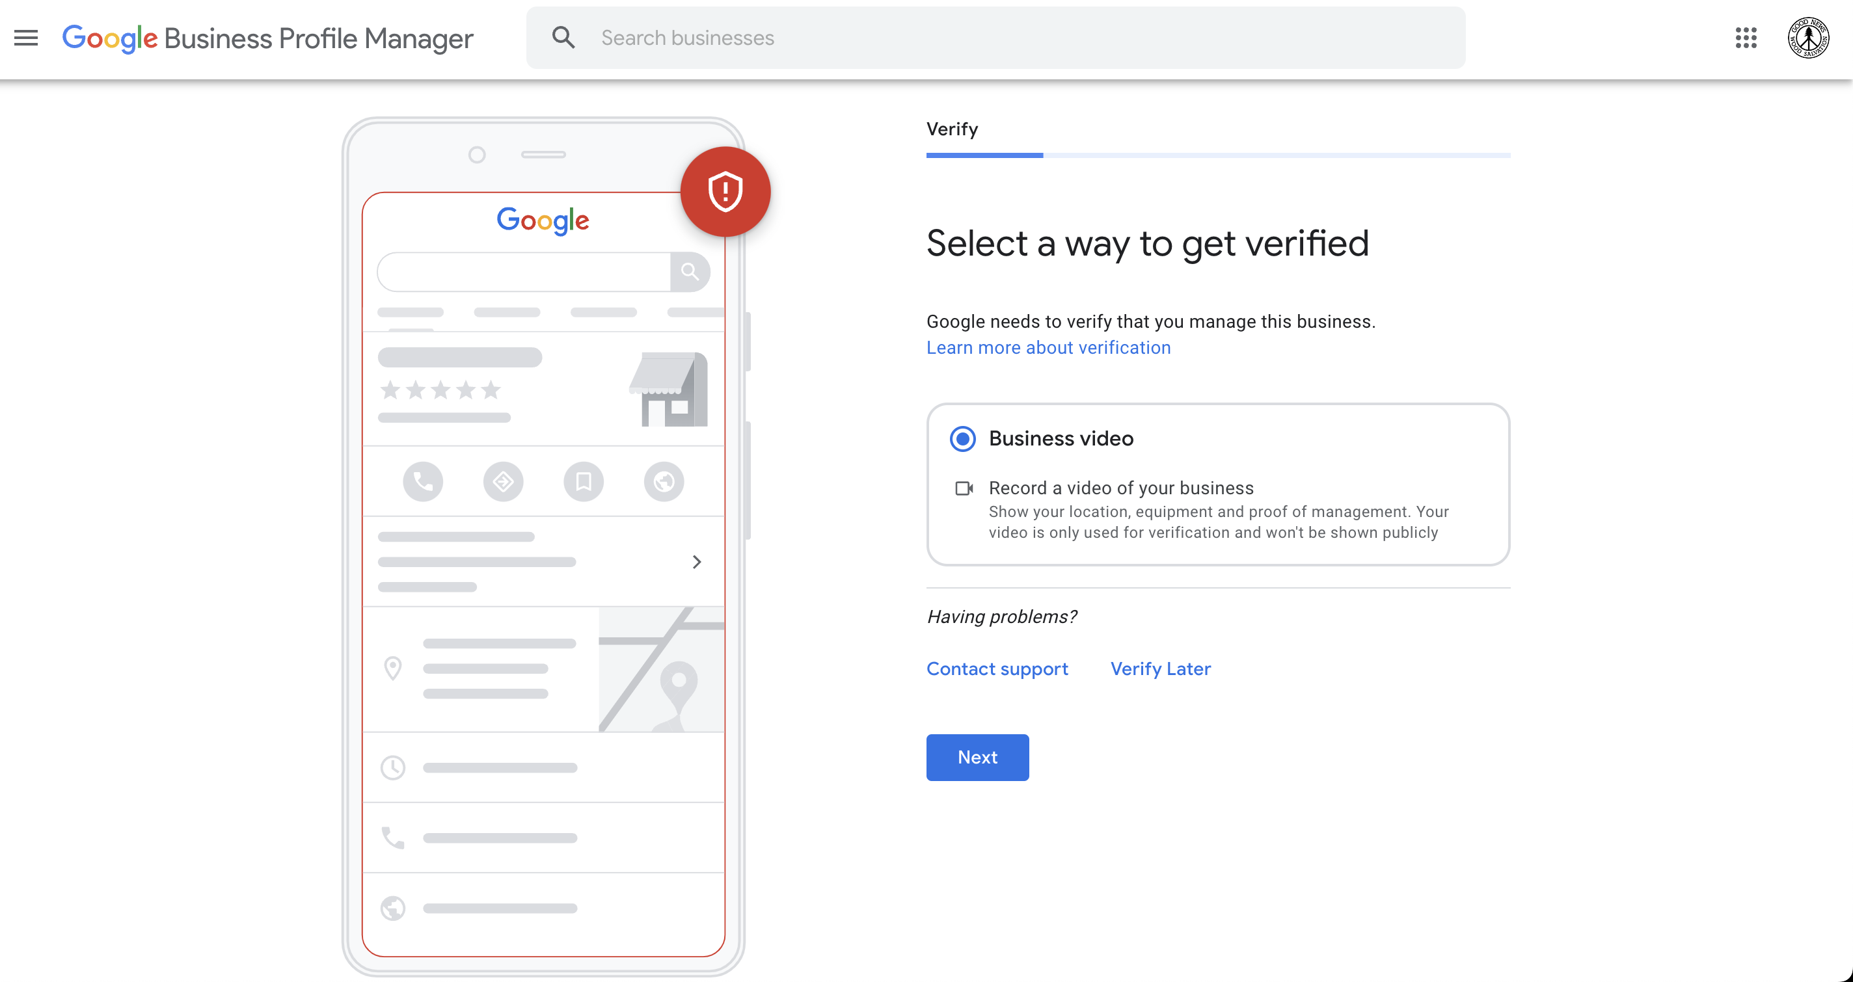Click the Next button

coord(977,757)
